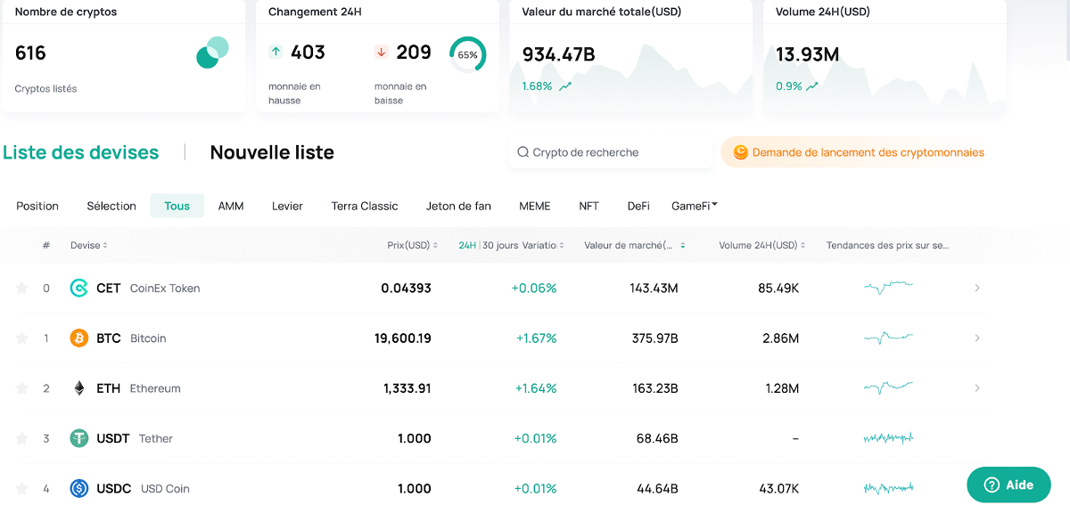Image resolution: width=1070 pixels, height=513 pixels.
Task: Click the coin icon in listing request
Action: tap(740, 152)
